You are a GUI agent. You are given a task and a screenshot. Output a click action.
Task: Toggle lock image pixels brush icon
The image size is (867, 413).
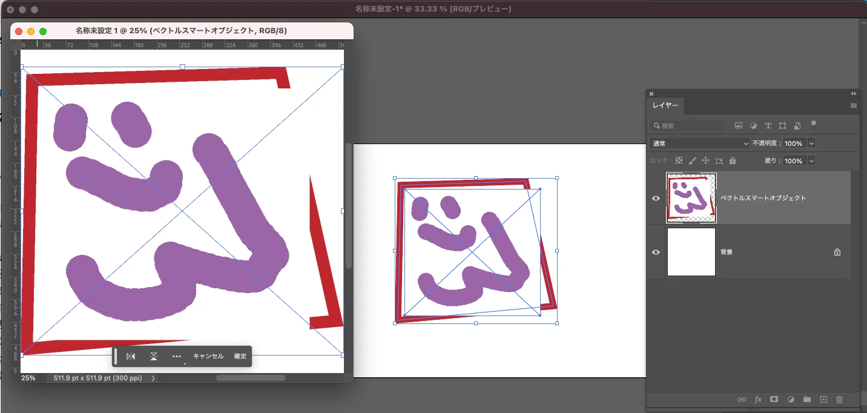coord(692,161)
